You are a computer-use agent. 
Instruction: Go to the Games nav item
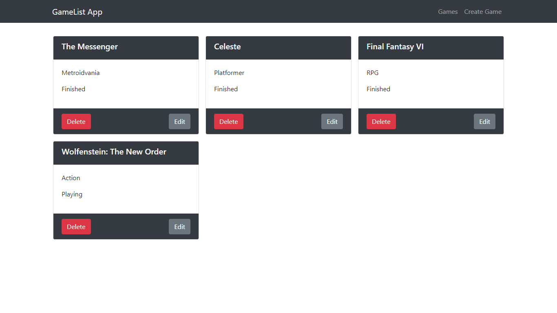point(448,12)
